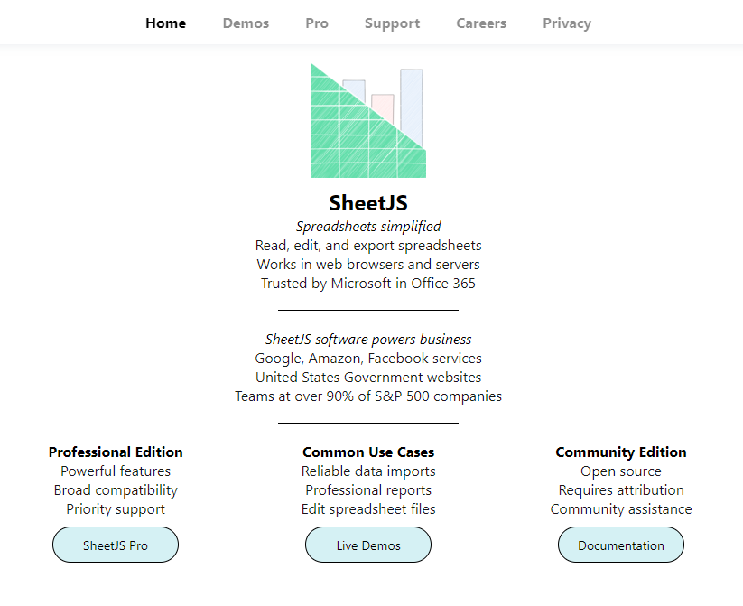This screenshot has height=606, width=743.
Task: Click 'SheetJS software powers business' line
Action: 368,339
